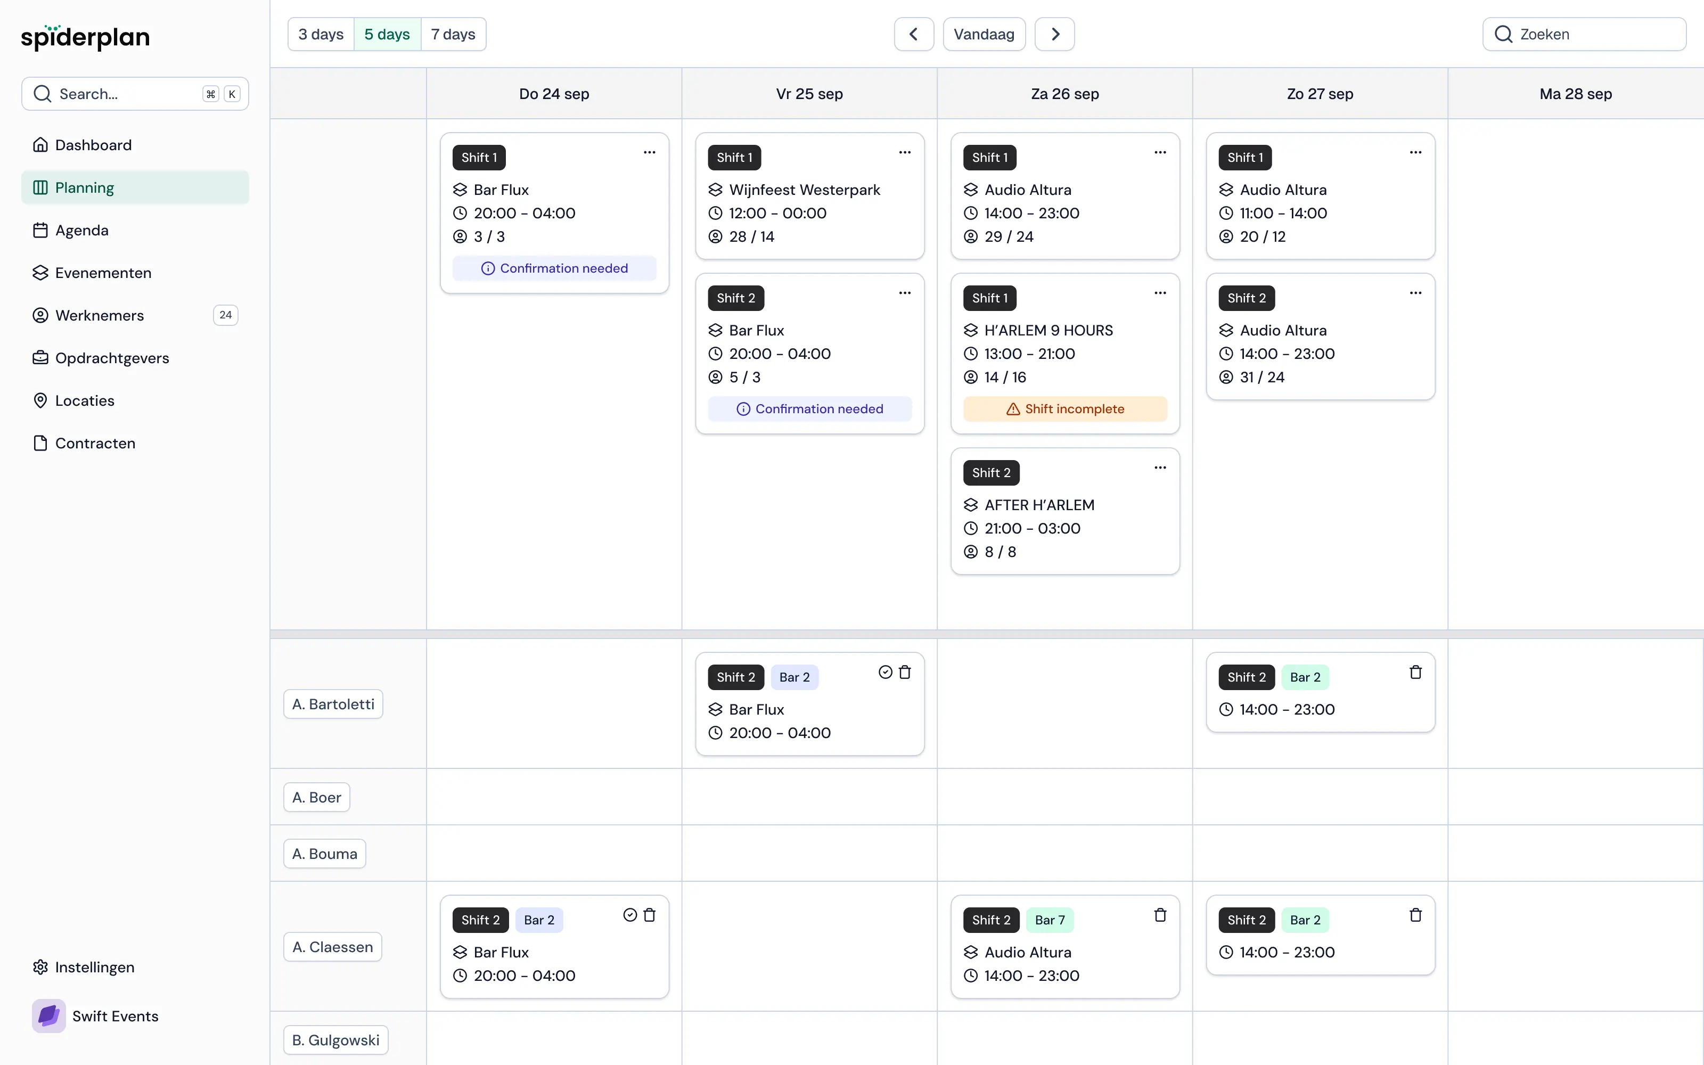This screenshot has height=1065, width=1704.
Task: Confirm A. Bartoletti's Friday shift check icon
Action: (x=885, y=673)
